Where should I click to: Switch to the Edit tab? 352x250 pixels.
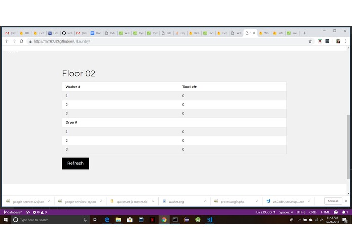pos(166,33)
